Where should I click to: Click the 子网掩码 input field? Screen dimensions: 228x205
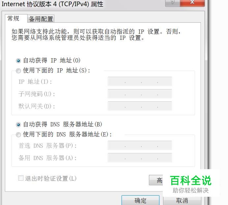[x=140, y=94]
